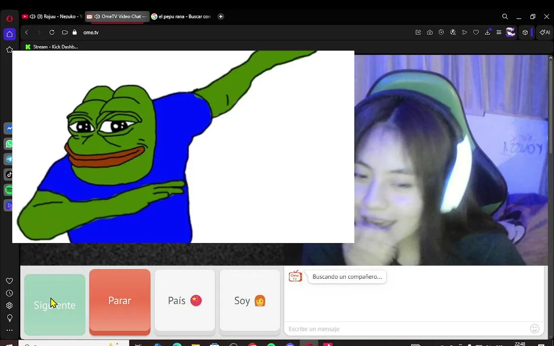This screenshot has width=554, height=346.
Task: Open TikTok in the Opera sidebar
Action: pos(9,174)
